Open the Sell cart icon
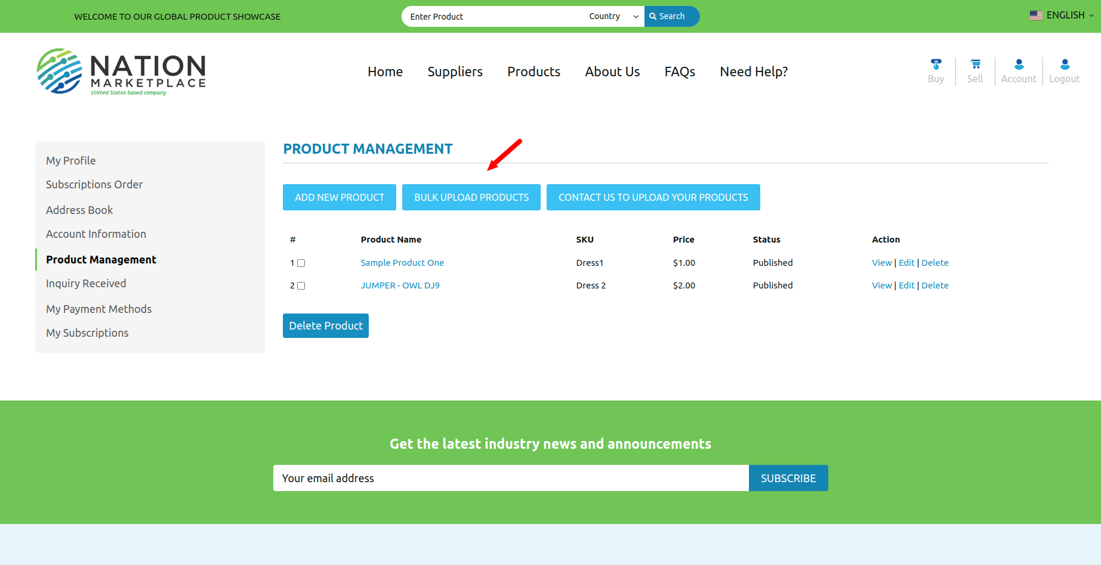Image resolution: width=1101 pixels, height=565 pixels. click(x=975, y=64)
